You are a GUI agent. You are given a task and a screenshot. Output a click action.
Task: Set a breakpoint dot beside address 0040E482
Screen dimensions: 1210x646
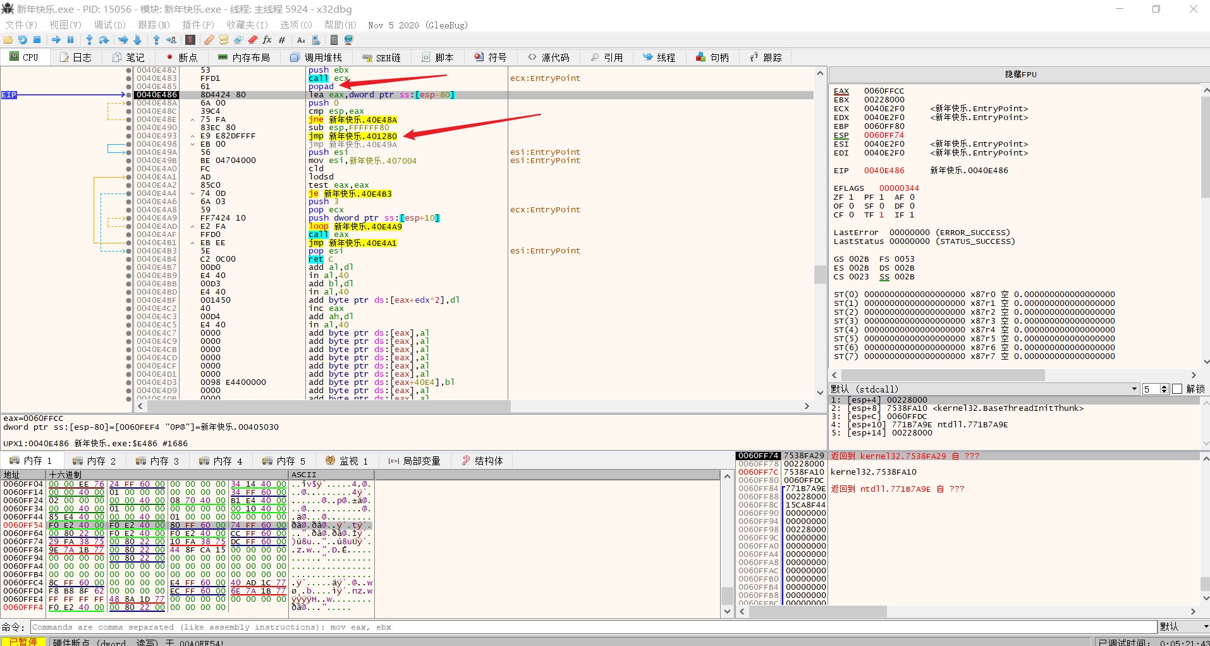(128, 70)
